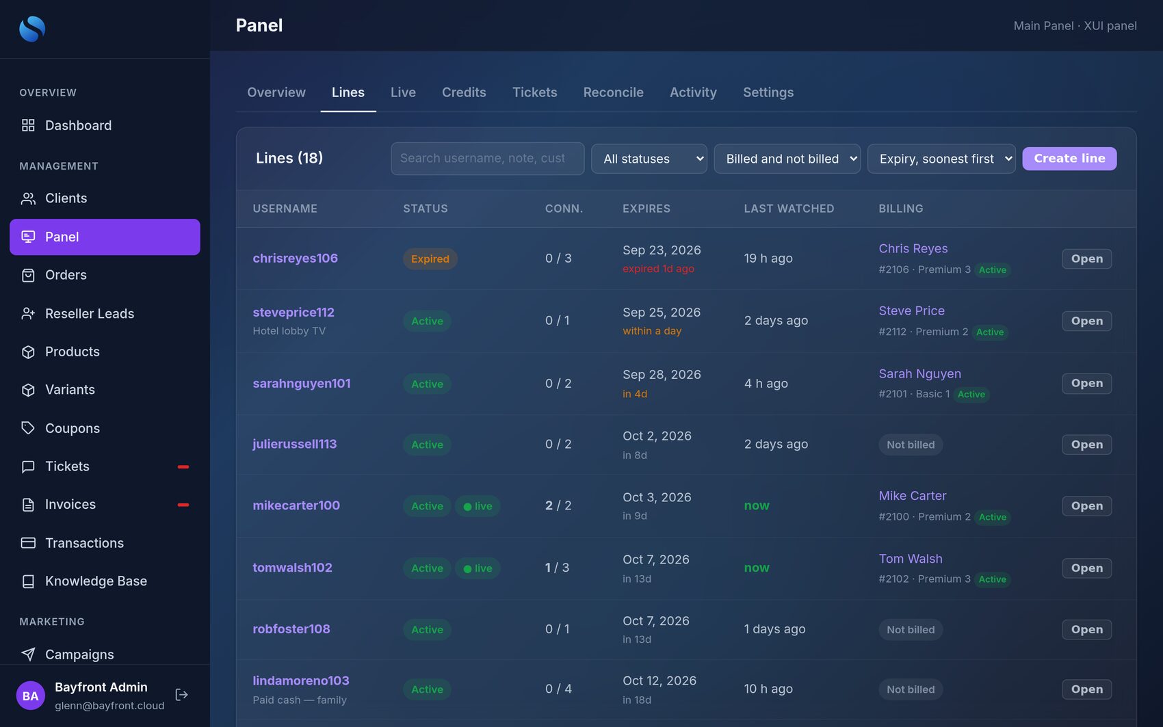Switch to the Credits tab

pyautogui.click(x=464, y=92)
